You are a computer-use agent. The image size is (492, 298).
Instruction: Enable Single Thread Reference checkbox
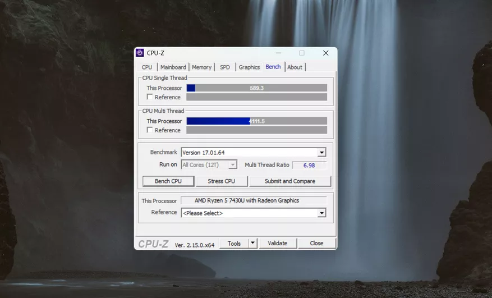(150, 97)
